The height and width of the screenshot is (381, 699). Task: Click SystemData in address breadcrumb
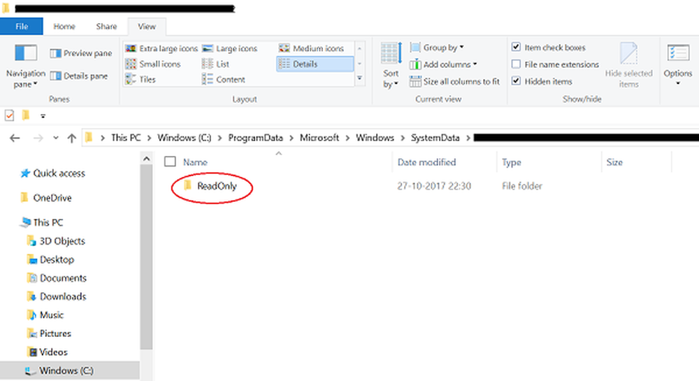pyautogui.click(x=435, y=138)
